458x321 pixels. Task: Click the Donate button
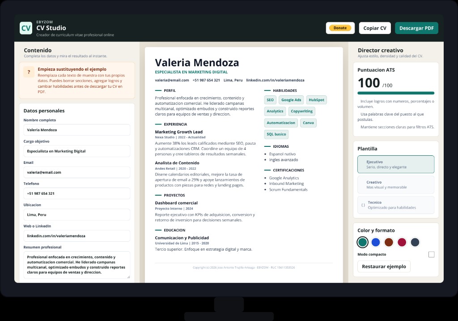click(340, 28)
